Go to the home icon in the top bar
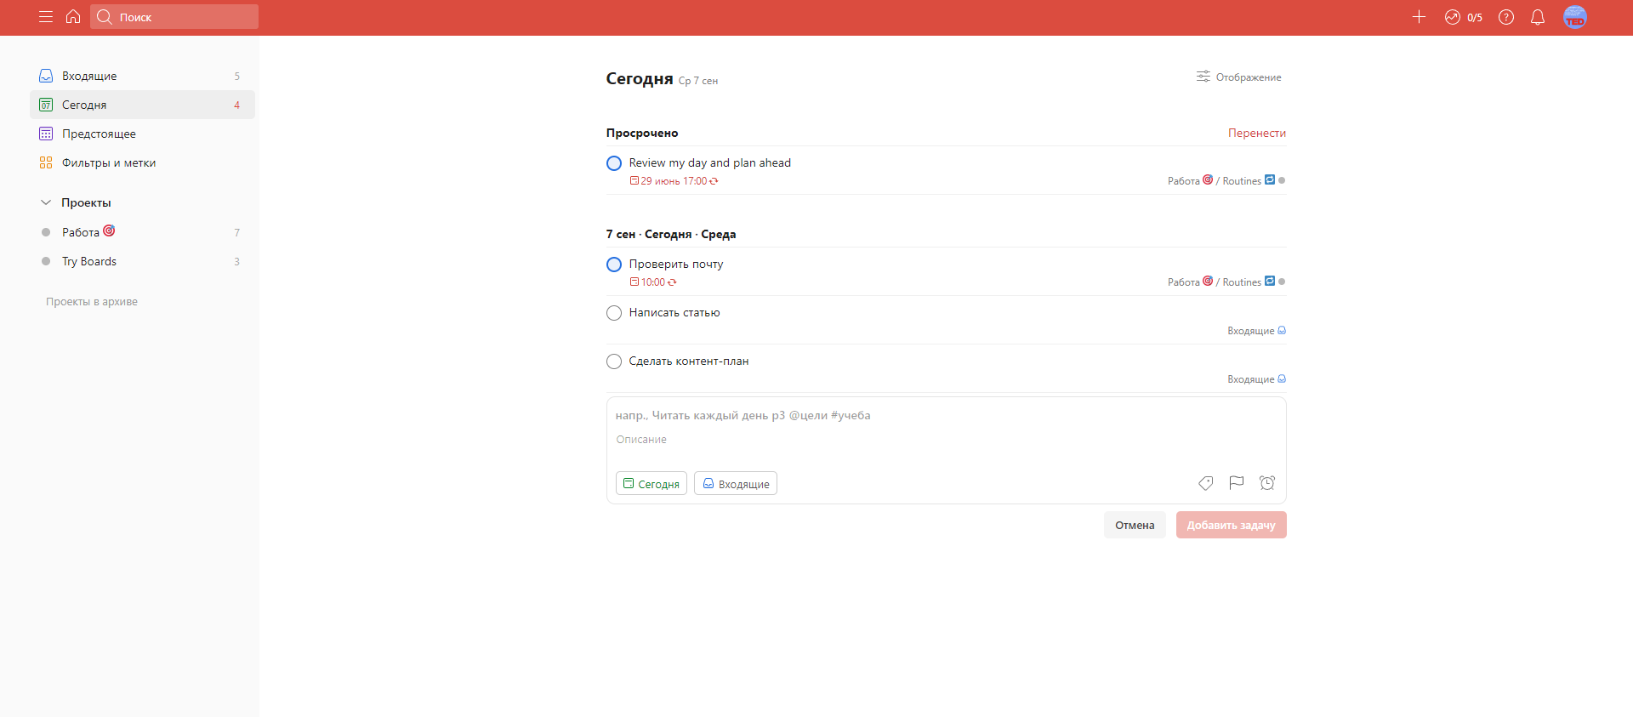Viewport: 1633px width, 717px height. point(73,17)
